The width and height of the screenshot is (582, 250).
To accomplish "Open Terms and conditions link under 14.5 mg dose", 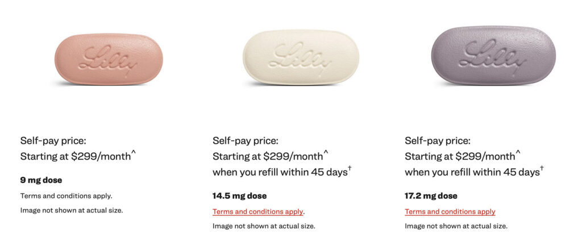I will tap(258, 212).
